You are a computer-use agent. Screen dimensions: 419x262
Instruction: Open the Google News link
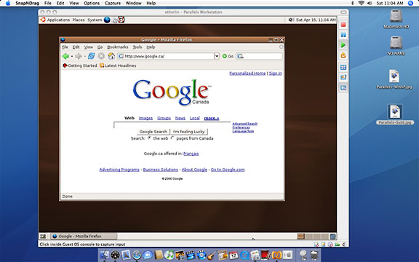pyautogui.click(x=180, y=118)
